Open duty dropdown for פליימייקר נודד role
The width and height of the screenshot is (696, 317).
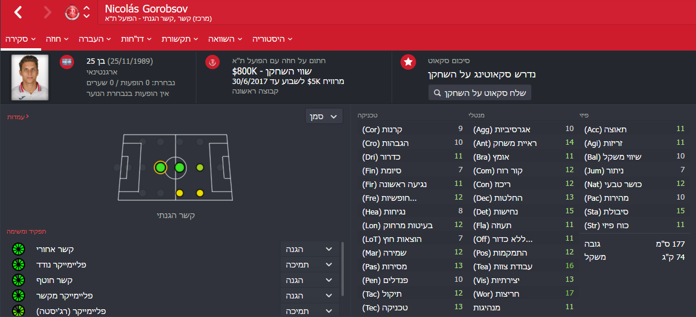point(309,265)
